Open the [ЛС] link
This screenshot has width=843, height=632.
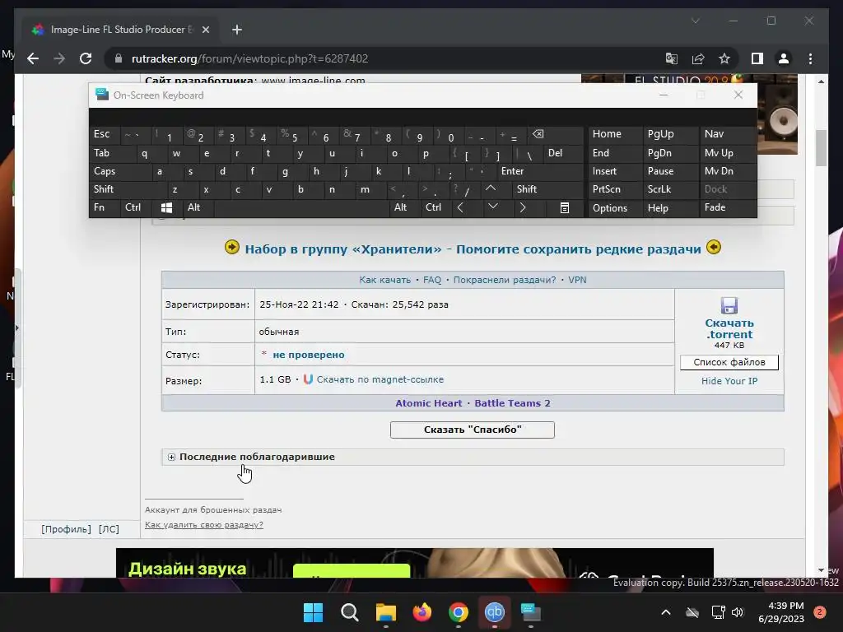109,529
